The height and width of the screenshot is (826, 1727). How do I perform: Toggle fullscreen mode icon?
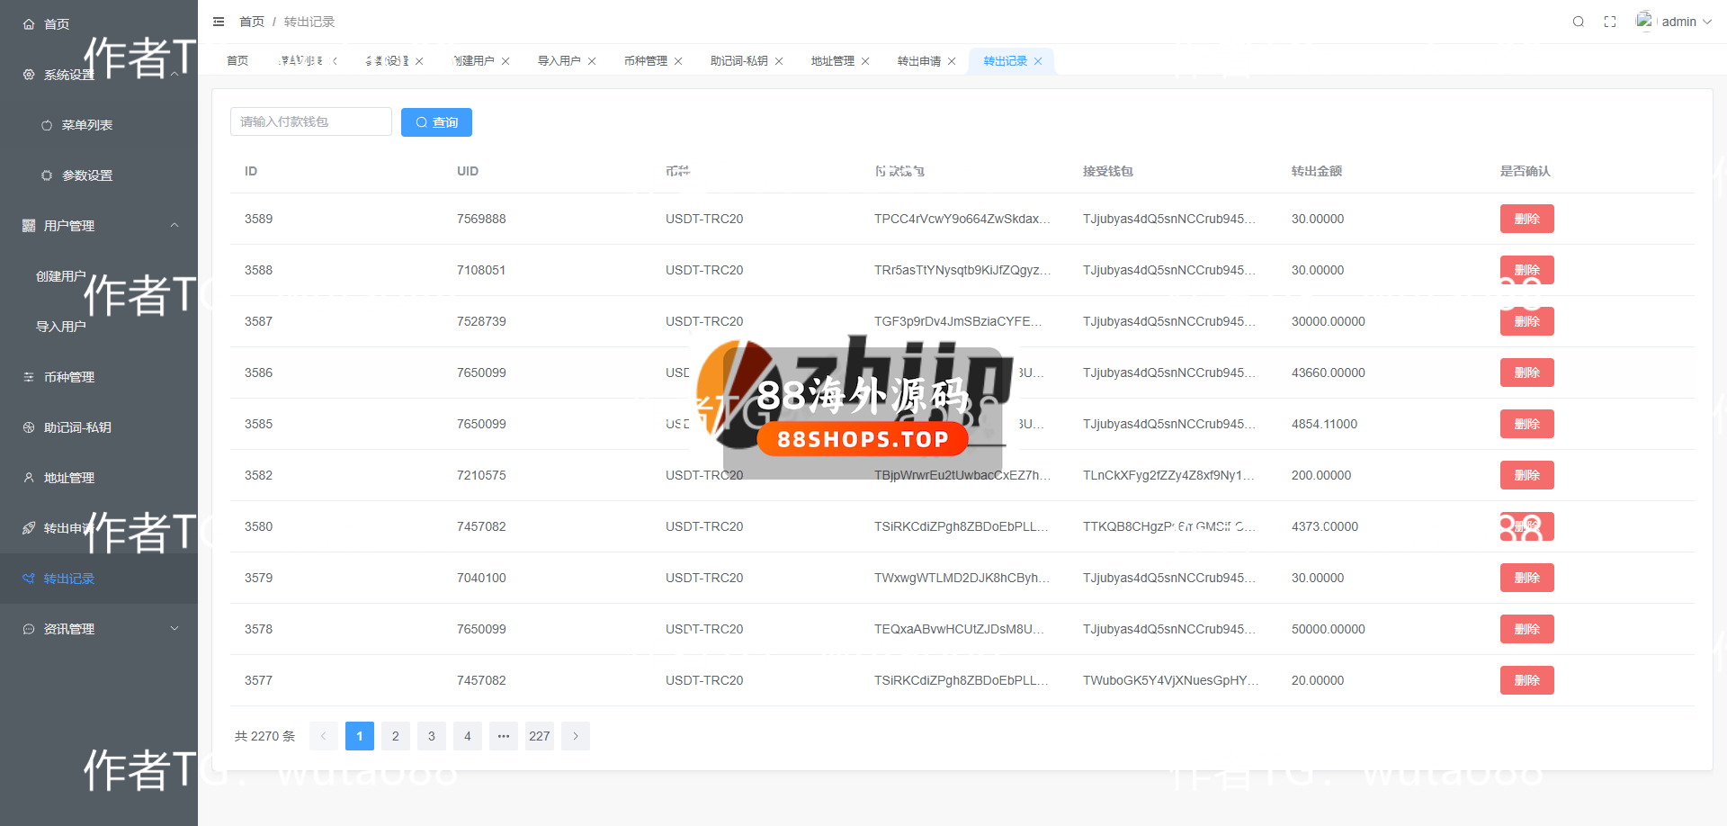point(1610,22)
